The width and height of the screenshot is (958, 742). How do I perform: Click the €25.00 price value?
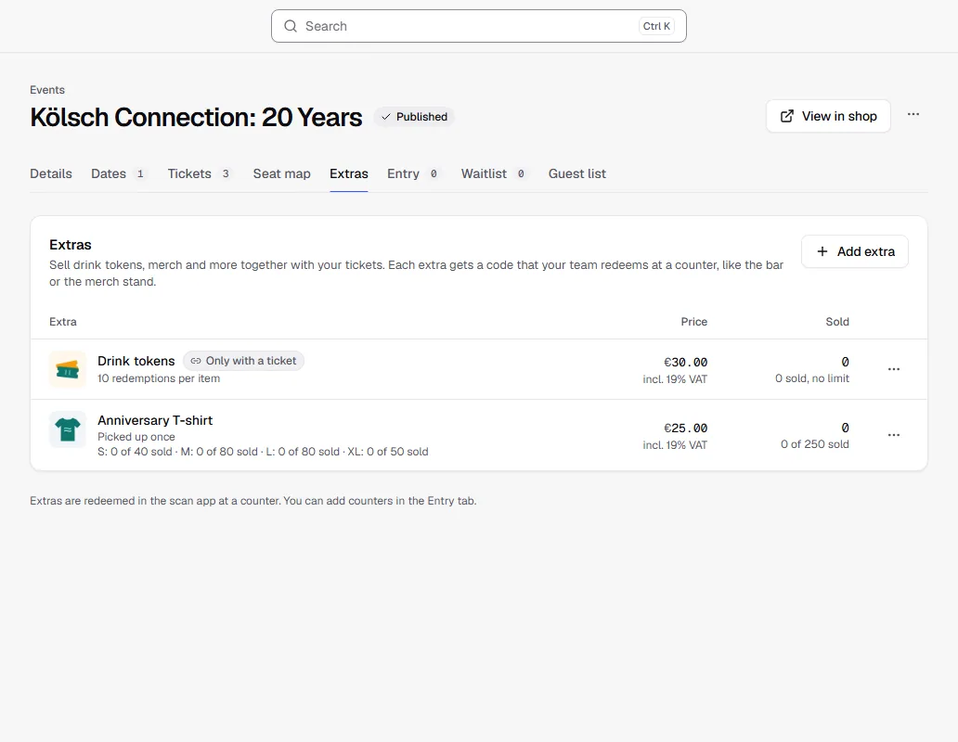point(685,429)
